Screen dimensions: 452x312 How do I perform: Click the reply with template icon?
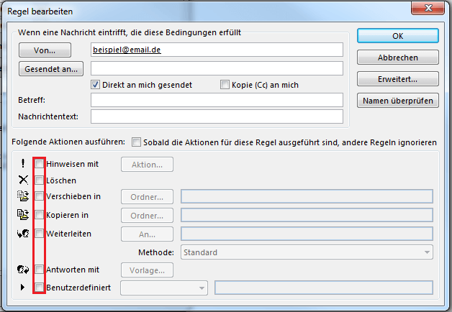(x=23, y=270)
